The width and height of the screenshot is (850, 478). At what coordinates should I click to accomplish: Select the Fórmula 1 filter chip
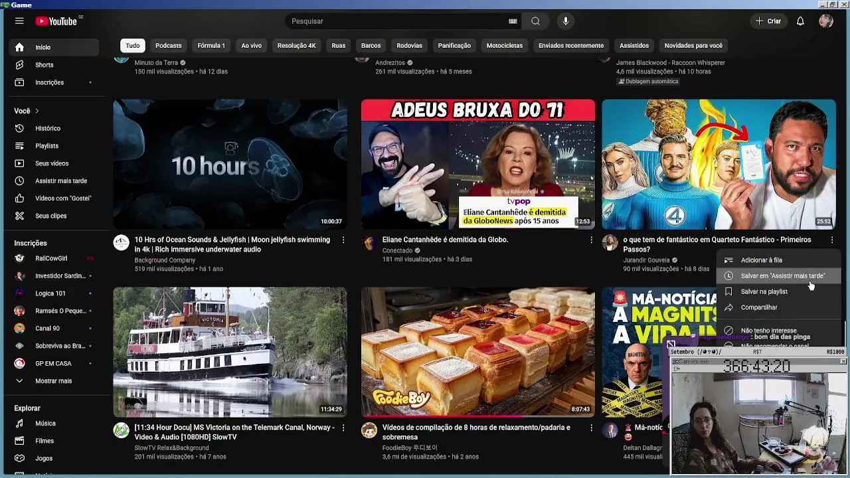[211, 46]
